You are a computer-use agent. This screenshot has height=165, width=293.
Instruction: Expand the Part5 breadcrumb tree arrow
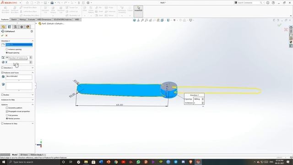[x=37, y=23]
